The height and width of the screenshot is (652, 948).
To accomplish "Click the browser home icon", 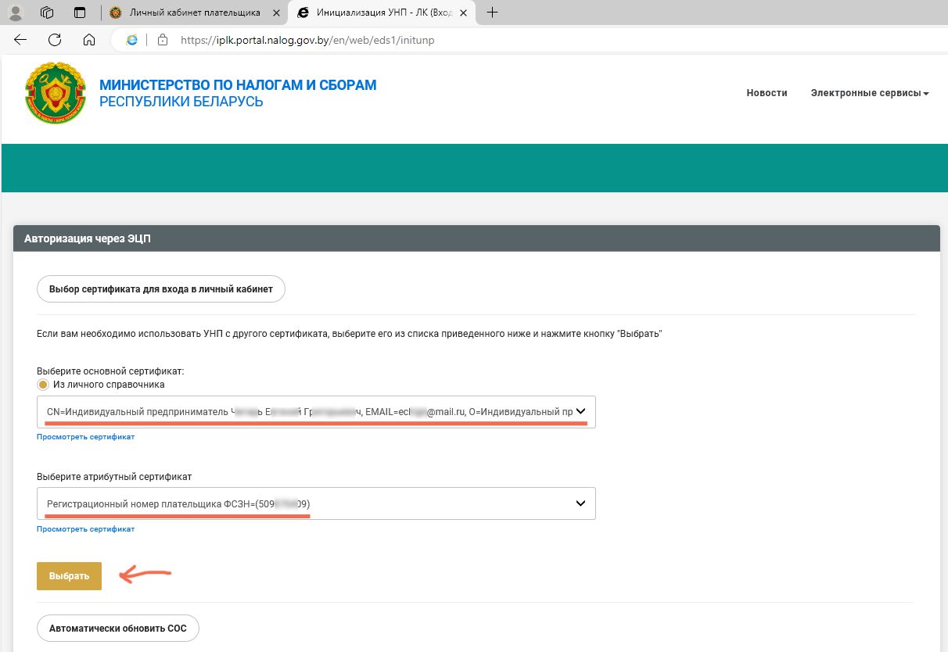I will click(89, 40).
